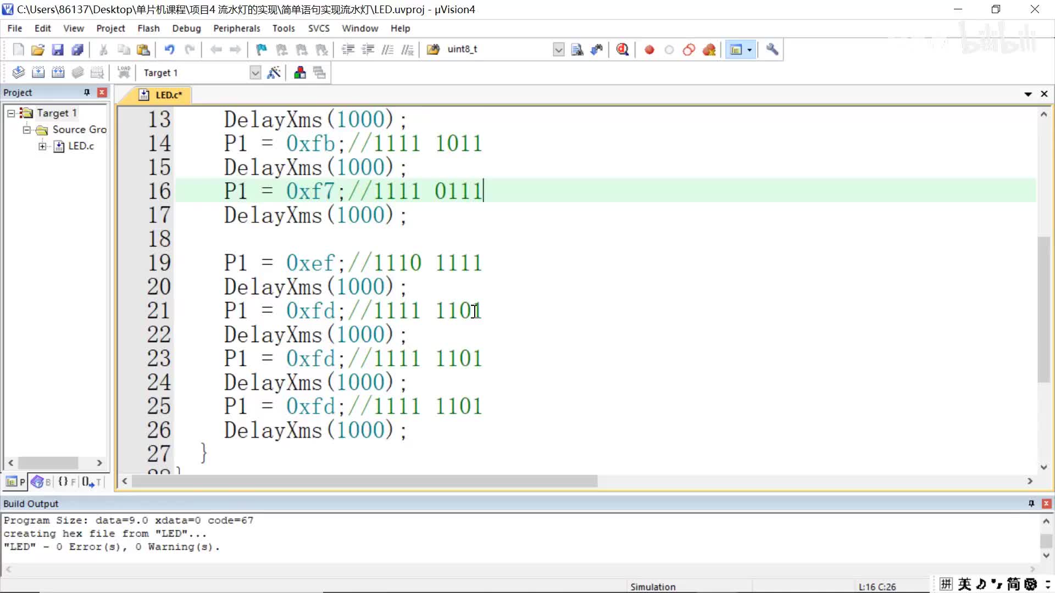Collapse the Target 1 tree node

coord(11,113)
